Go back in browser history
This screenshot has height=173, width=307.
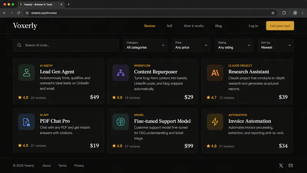click(x=5, y=13)
